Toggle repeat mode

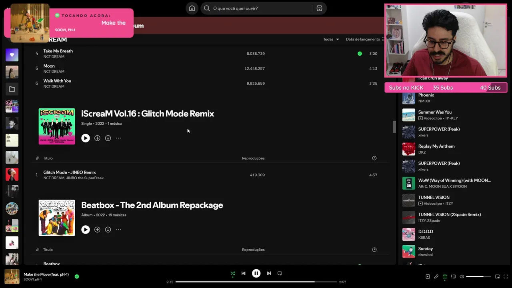[x=280, y=274]
